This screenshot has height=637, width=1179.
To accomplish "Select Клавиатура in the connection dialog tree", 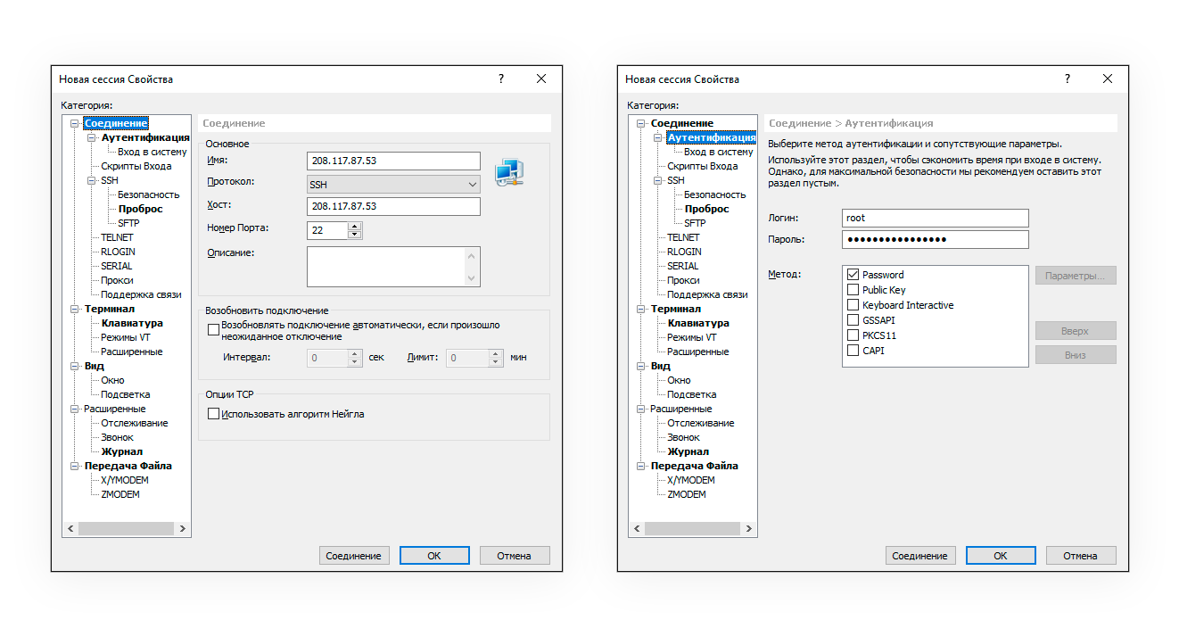I will pyautogui.click(x=132, y=324).
